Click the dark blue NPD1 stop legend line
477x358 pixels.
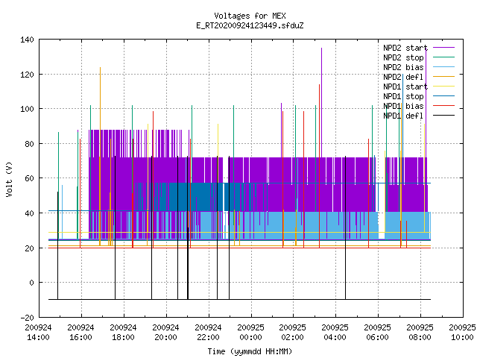(x=443, y=96)
